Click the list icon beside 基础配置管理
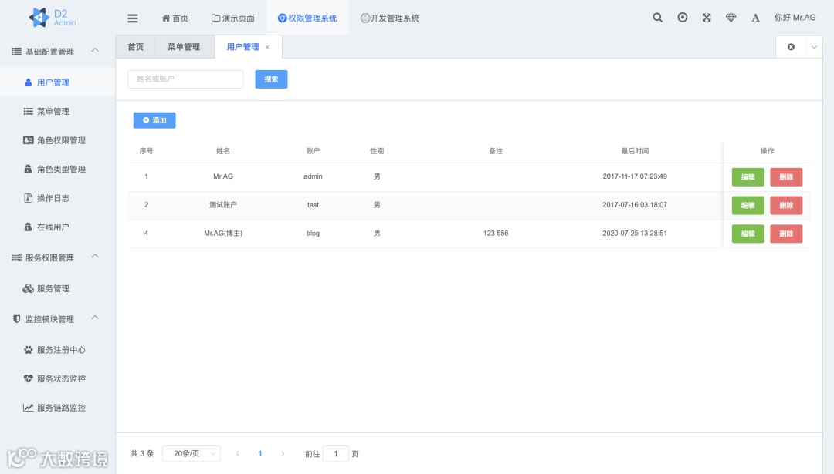834x474 pixels. (16, 52)
